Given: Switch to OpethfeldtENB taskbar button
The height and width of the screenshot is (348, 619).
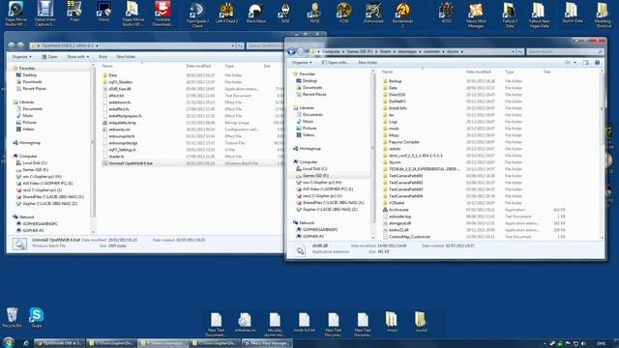Looking at the screenshot, I should pyautogui.click(x=59, y=343).
